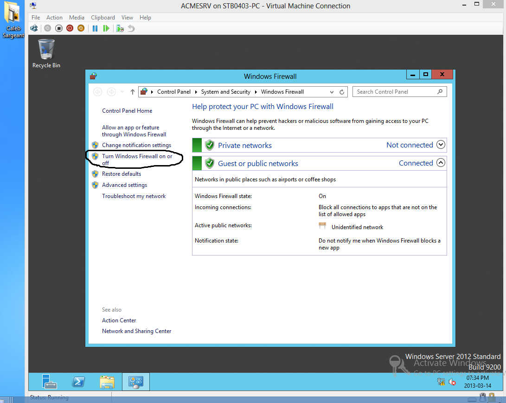Viewport: 506px width, 403px height.
Task: Open address bar previous locations dropdown
Action: [x=332, y=92]
